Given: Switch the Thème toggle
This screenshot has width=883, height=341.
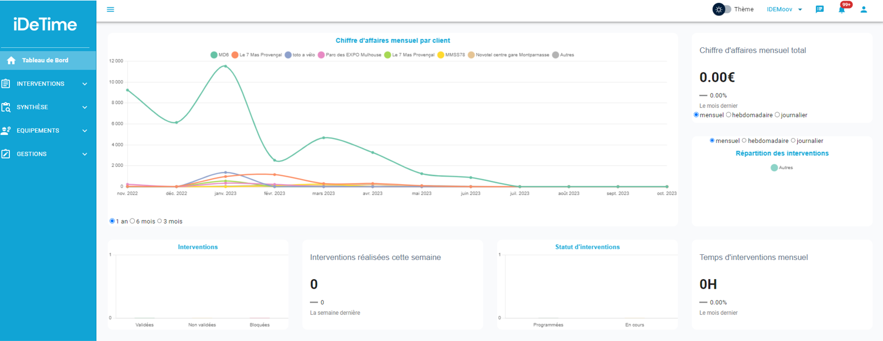Looking at the screenshot, I should [722, 9].
